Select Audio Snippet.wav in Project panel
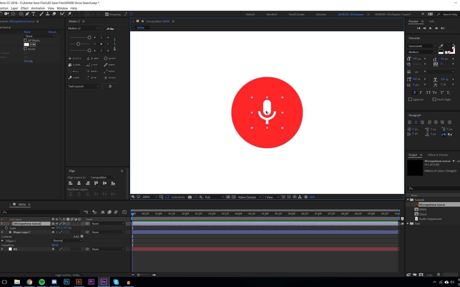460x287 pixels. [x=430, y=219]
